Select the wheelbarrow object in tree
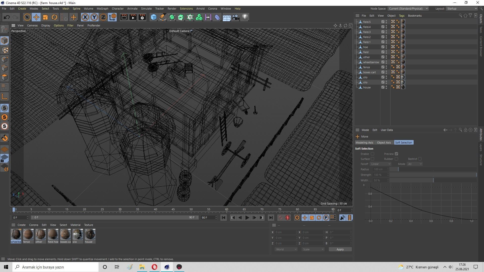The image size is (484, 272). point(371,62)
